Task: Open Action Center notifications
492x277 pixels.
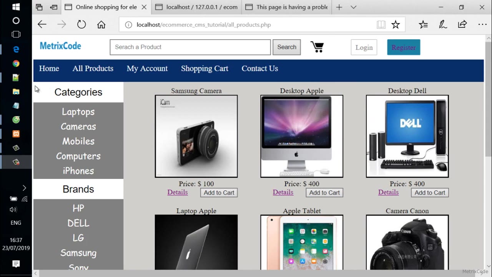Action: click(x=16, y=264)
